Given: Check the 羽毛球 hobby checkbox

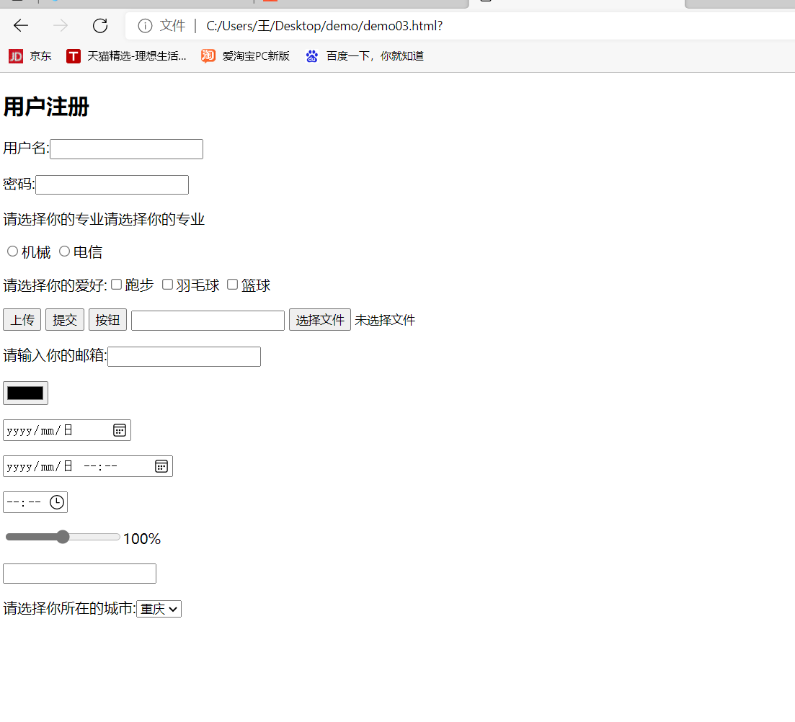Looking at the screenshot, I should point(167,285).
